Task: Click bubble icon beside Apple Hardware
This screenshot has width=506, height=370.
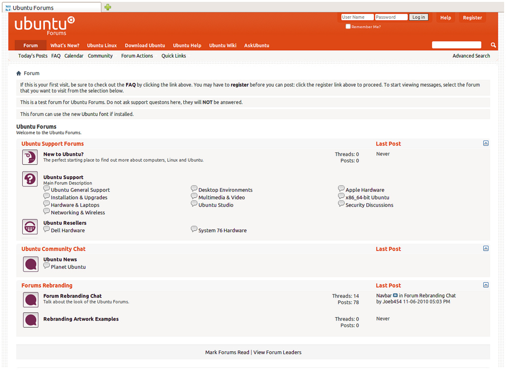Action: (x=341, y=188)
